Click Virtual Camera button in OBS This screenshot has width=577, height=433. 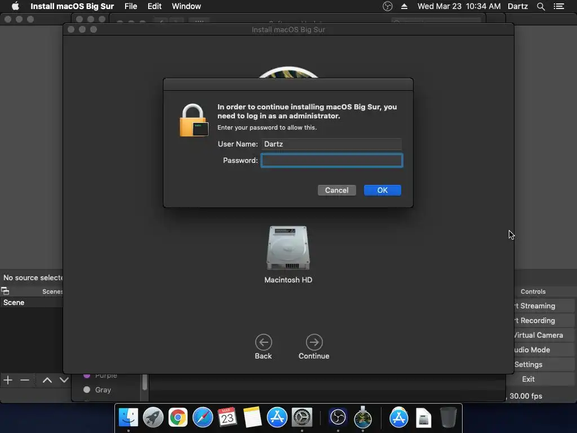coord(544,335)
